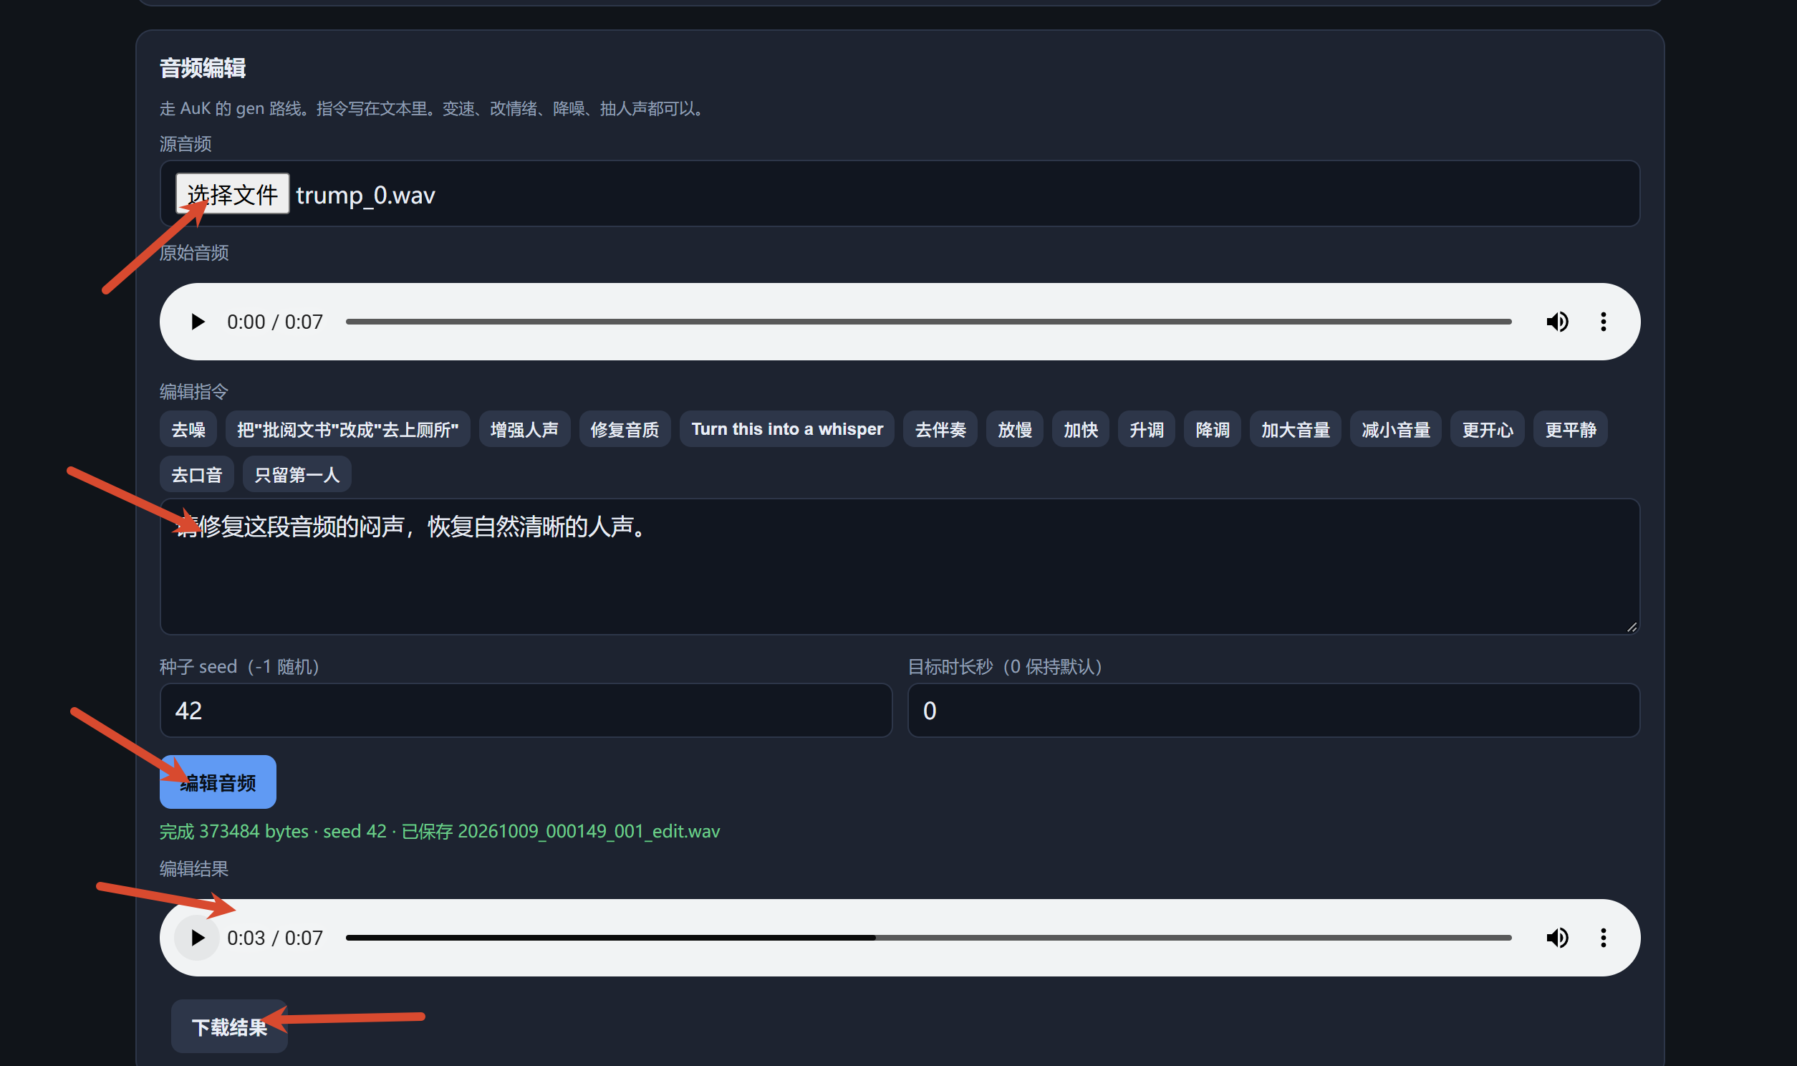1797x1066 pixels.
Task: Apply the 加快 preset chip
Action: click(x=1081, y=430)
